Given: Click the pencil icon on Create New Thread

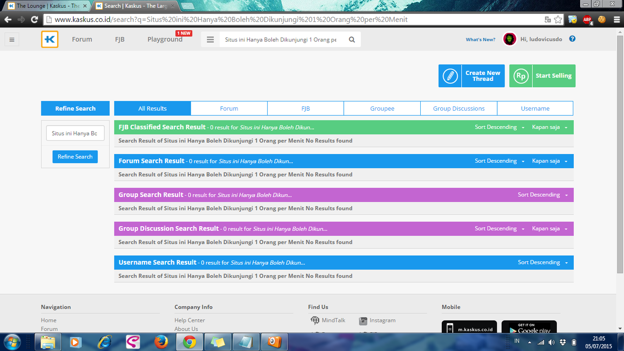Looking at the screenshot, I should 450,76.
